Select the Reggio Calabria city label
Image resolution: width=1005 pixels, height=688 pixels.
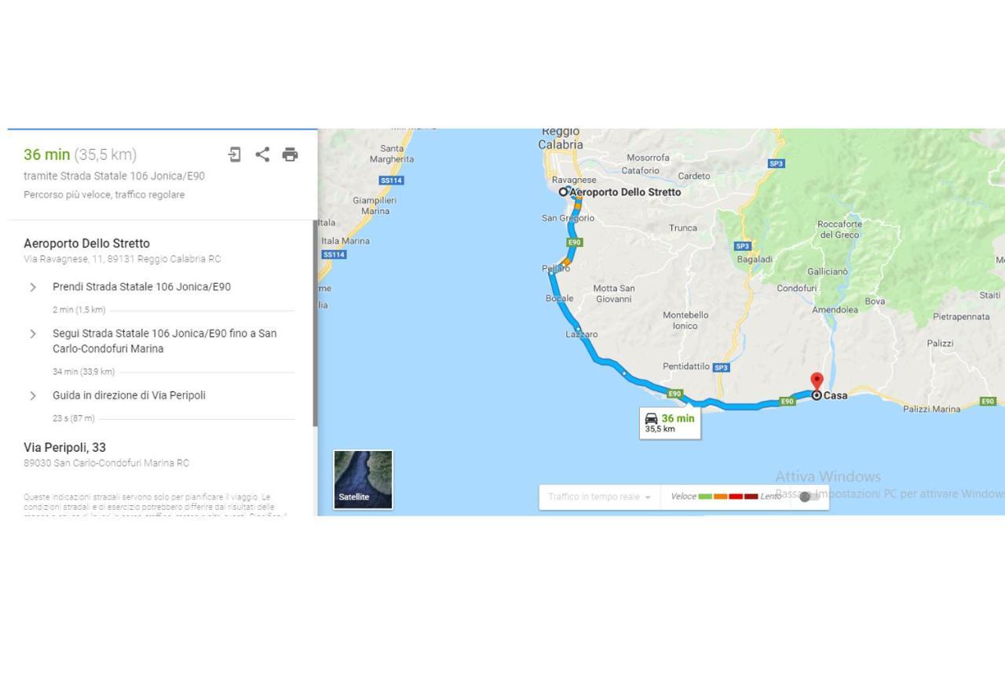click(561, 138)
